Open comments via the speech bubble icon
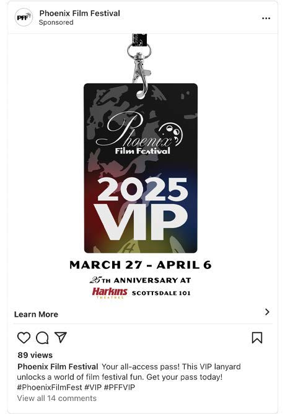The width and height of the screenshot is (285, 414). click(42, 338)
